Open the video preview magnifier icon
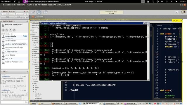 click(26, 17)
